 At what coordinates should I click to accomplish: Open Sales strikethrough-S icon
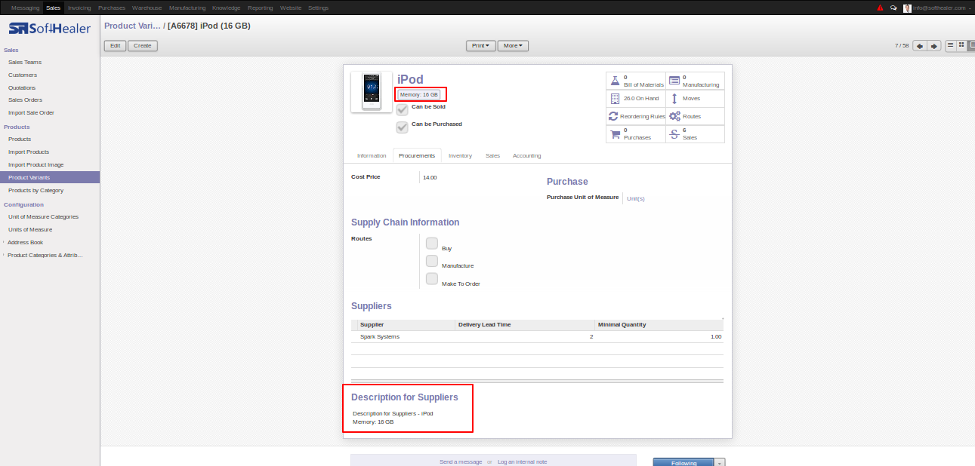[674, 133]
